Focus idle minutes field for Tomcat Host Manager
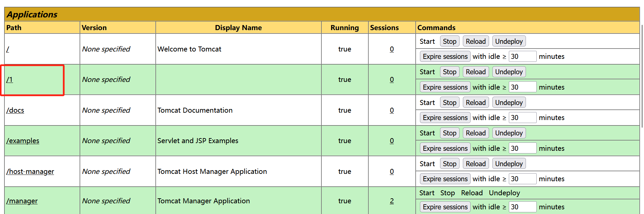The height and width of the screenshot is (214, 644). [523, 179]
